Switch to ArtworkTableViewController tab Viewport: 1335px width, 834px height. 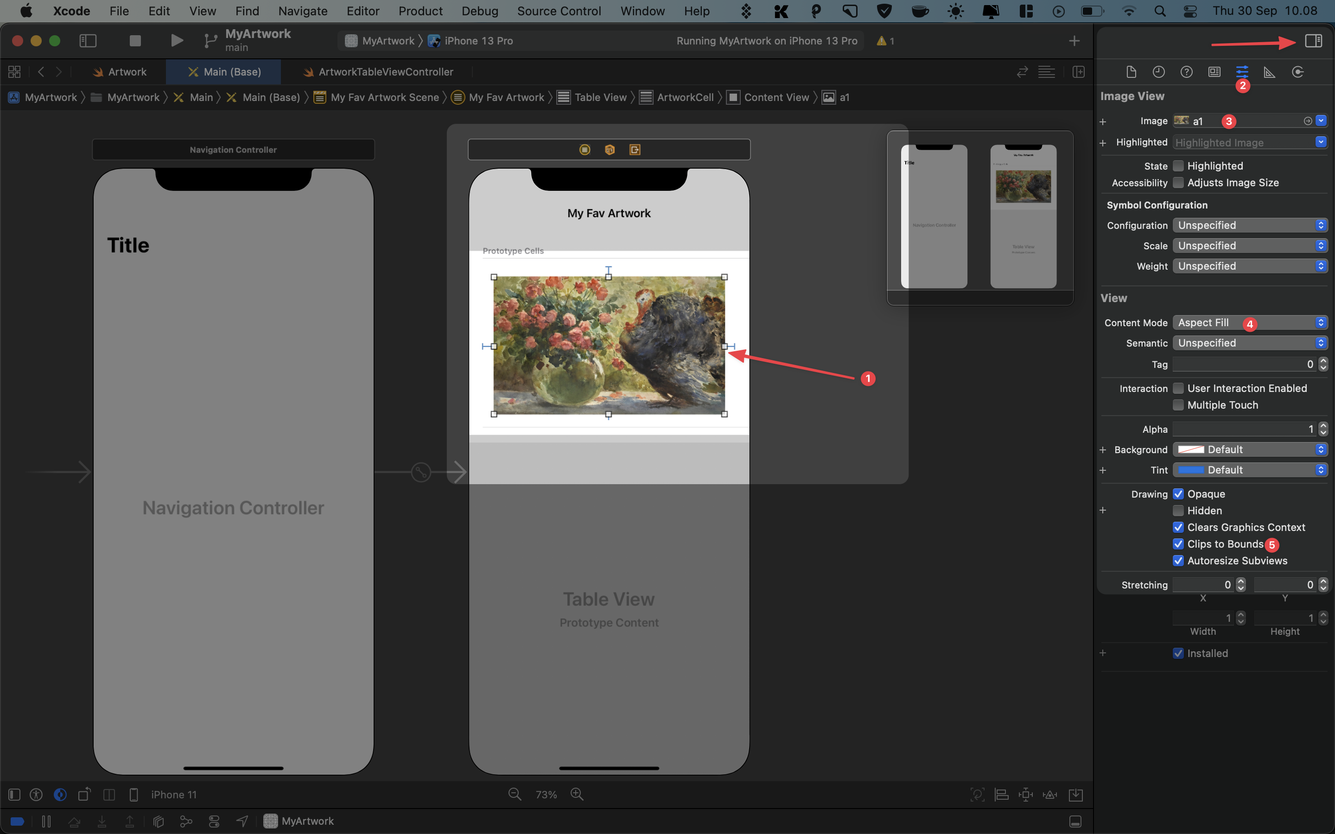click(x=378, y=72)
